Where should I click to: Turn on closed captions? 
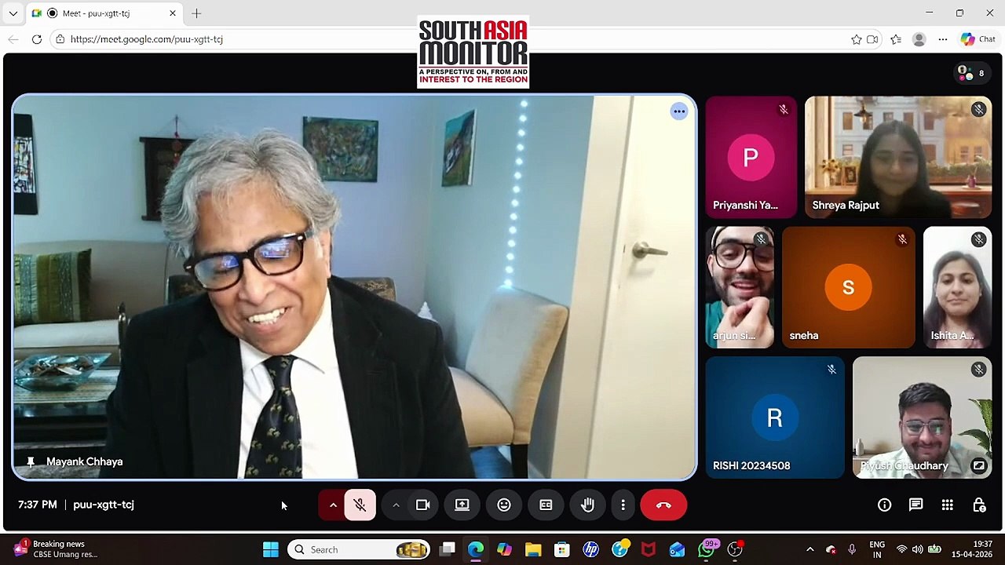546,505
